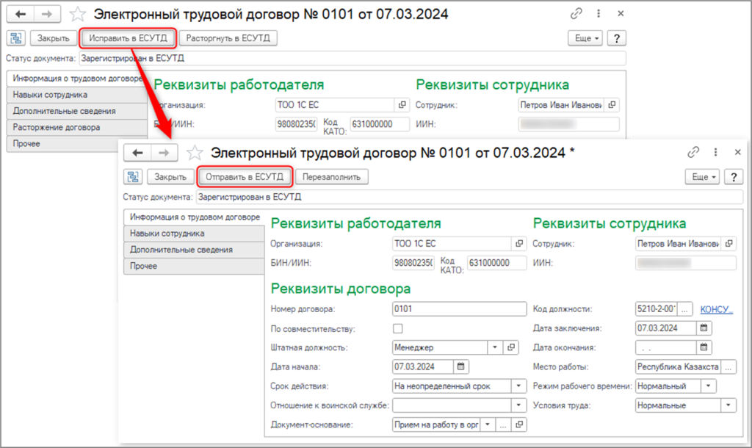This screenshot has width=752, height=448.
Task: Open Дополнительные сведения tab in front window
Action: tap(181, 250)
